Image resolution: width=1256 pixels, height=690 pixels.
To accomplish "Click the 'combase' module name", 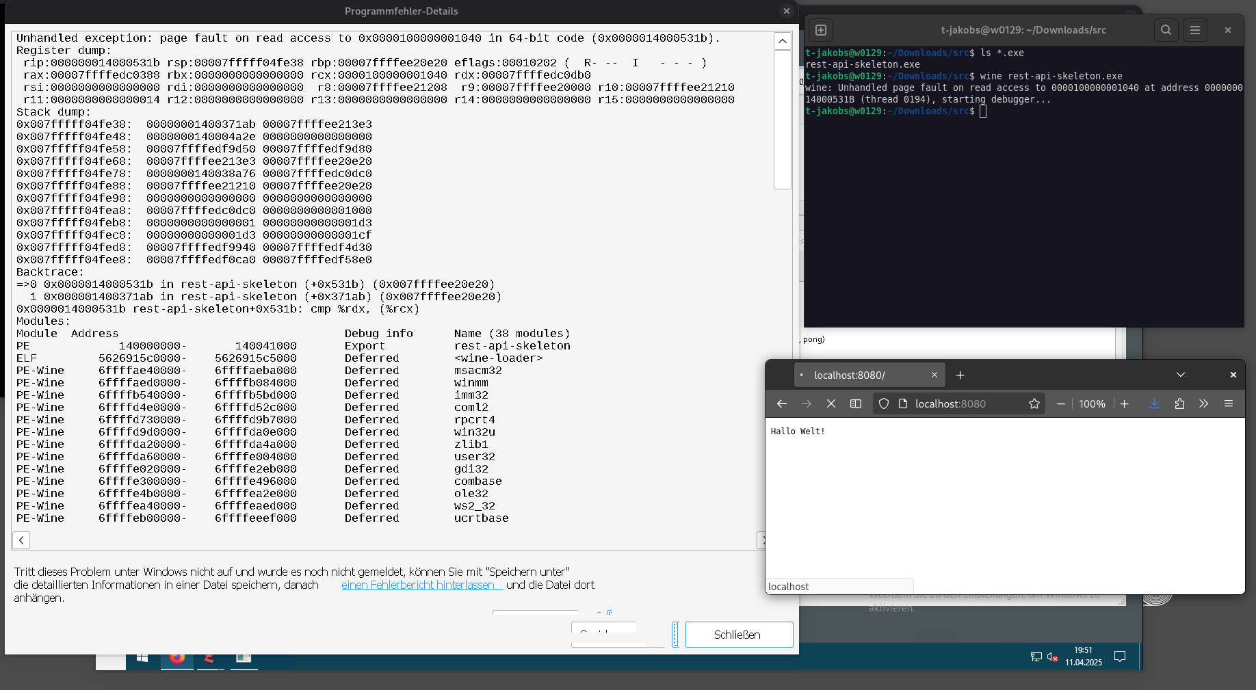I will (x=478, y=481).
